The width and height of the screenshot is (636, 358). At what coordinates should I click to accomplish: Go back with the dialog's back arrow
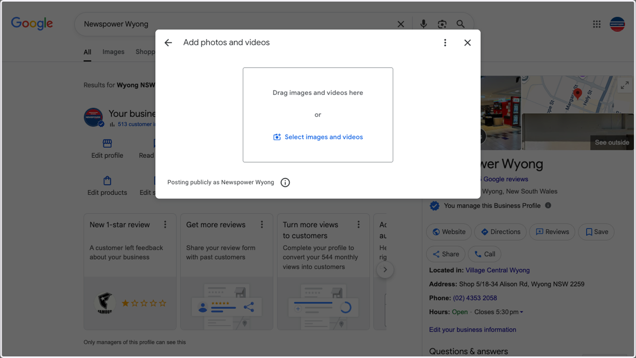168,43
